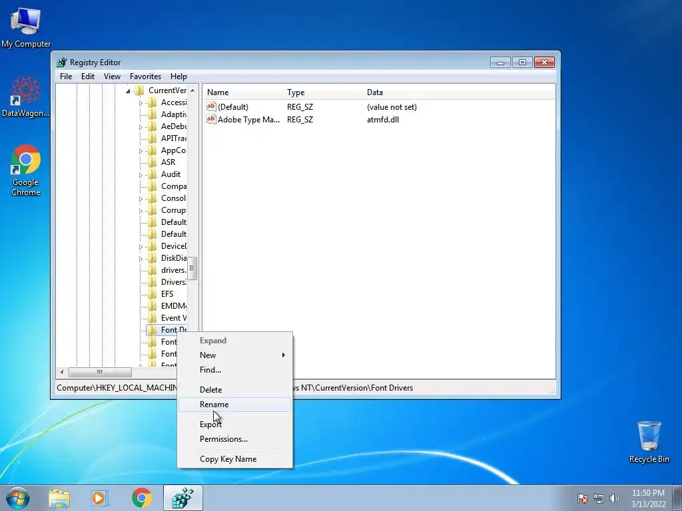This screenshot has width=682, height=511.
Task: Click the Action Center flag tray icon
Action: pyautogui.click(x=583, y=498)
